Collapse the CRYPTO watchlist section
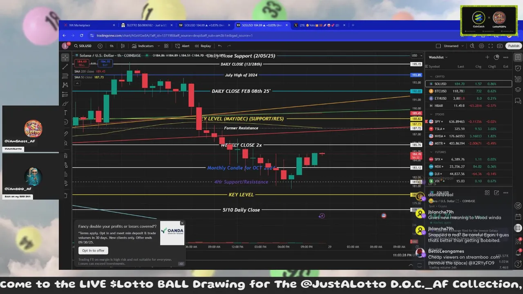This screenshot has height=294, width=523. (x=431, y=76)
